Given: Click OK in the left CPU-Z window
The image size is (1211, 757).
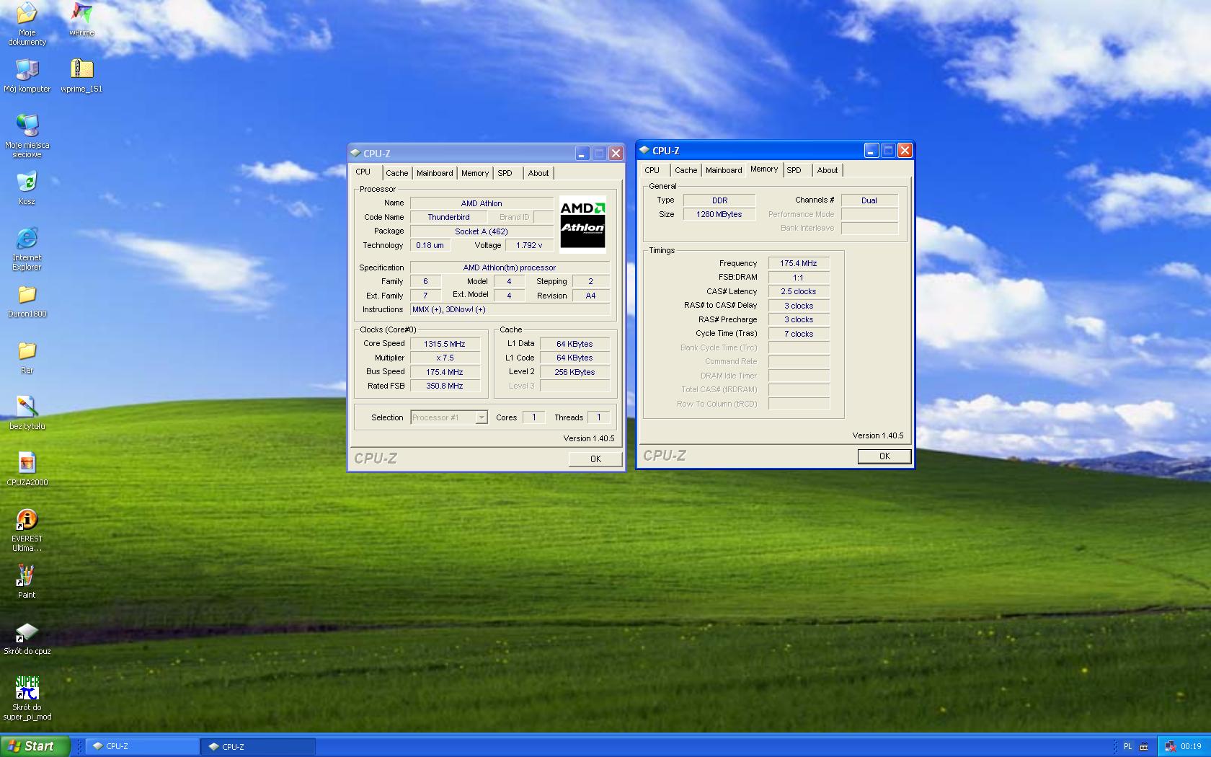Looking at the screenshot, I should (595, 459).
